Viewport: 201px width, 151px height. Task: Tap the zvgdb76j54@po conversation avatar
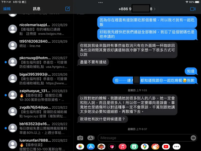13,112
